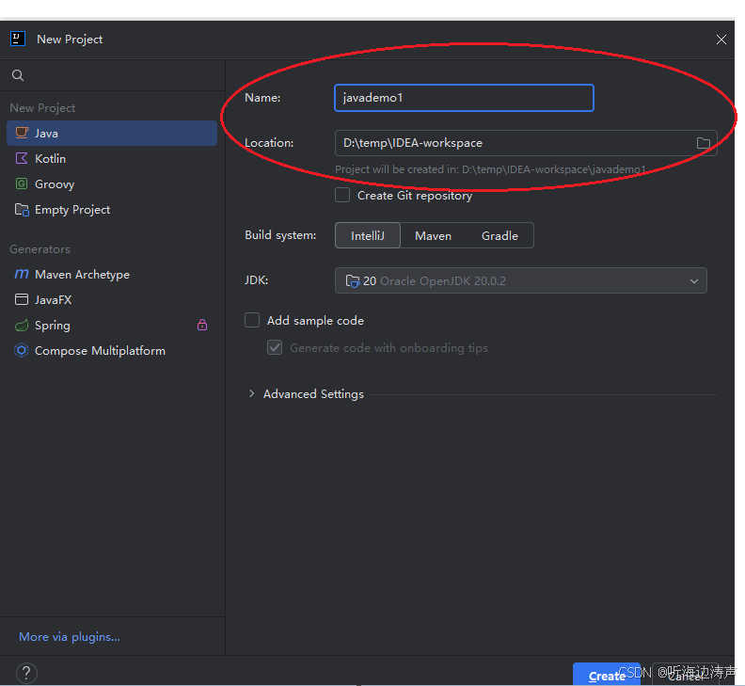Image resolution: width=745 pixels, height=686 pixels.
Task: Click the Empty Project folder icon
Action: (22, 209)
